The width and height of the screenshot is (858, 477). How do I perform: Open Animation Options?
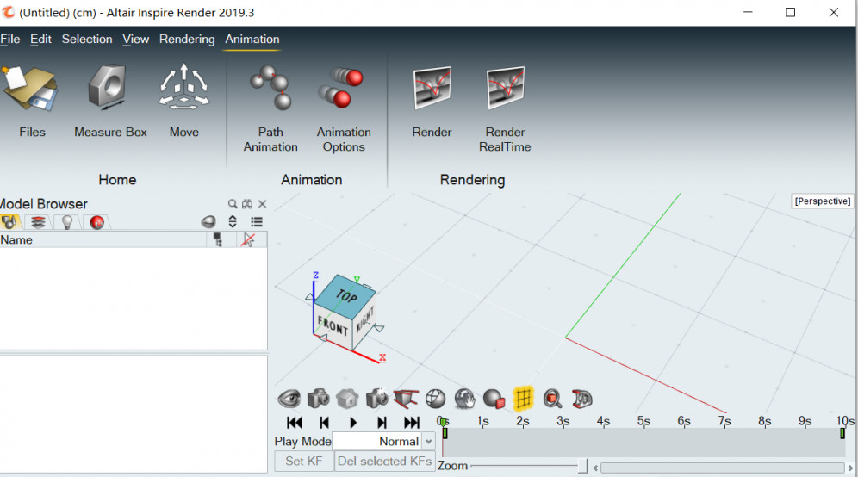341,88
